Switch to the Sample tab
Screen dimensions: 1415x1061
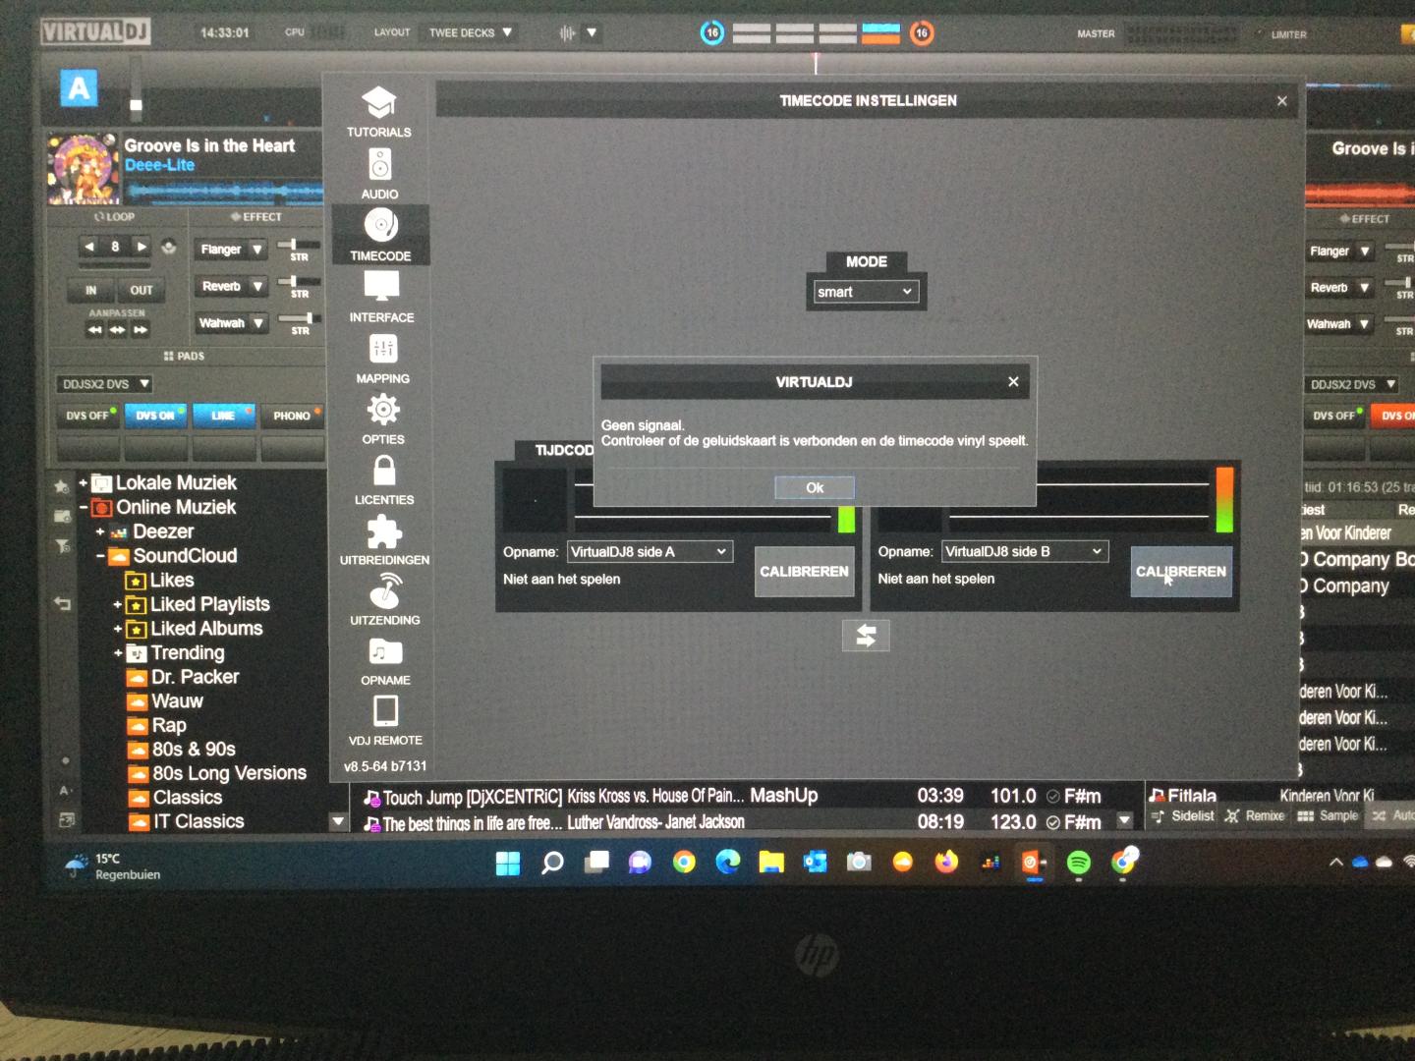(x=1328, y=816)
